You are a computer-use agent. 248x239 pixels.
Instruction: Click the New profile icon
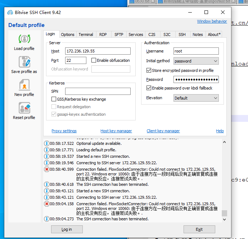pos(24,85)
